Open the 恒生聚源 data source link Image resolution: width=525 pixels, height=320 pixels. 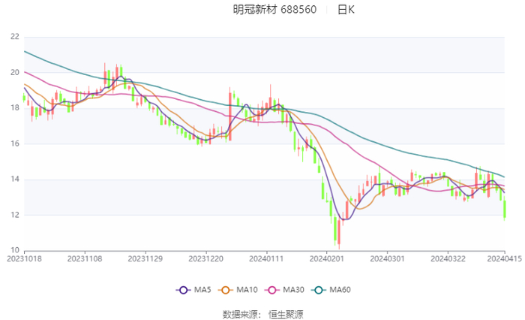tap(286, 312)
